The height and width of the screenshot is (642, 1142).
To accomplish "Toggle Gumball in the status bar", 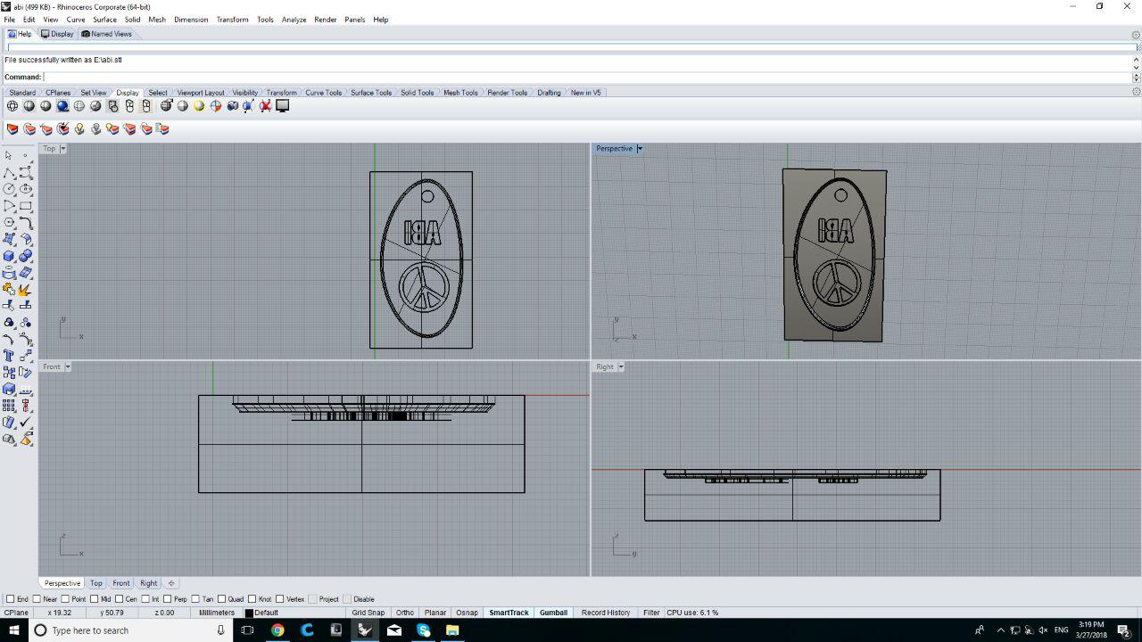I will click(553, 613).
